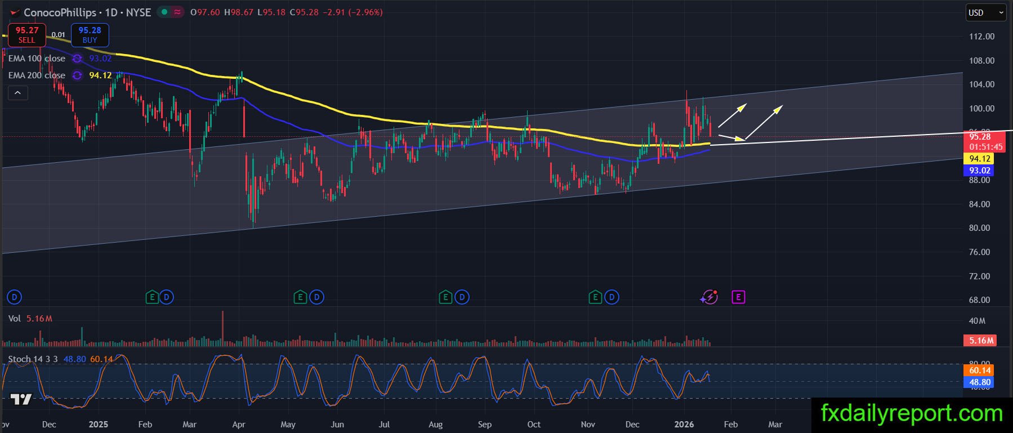Click the 2026 label on the time axis
The width and height of the screenshot is (1013, 433).
click(684, 425)
